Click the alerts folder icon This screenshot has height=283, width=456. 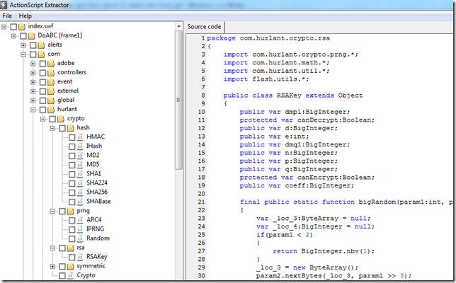(41, 45)
